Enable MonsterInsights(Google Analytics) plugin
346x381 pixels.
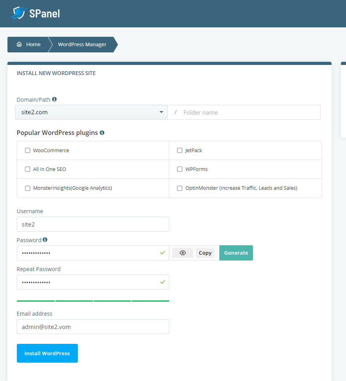tap(27, 188)
